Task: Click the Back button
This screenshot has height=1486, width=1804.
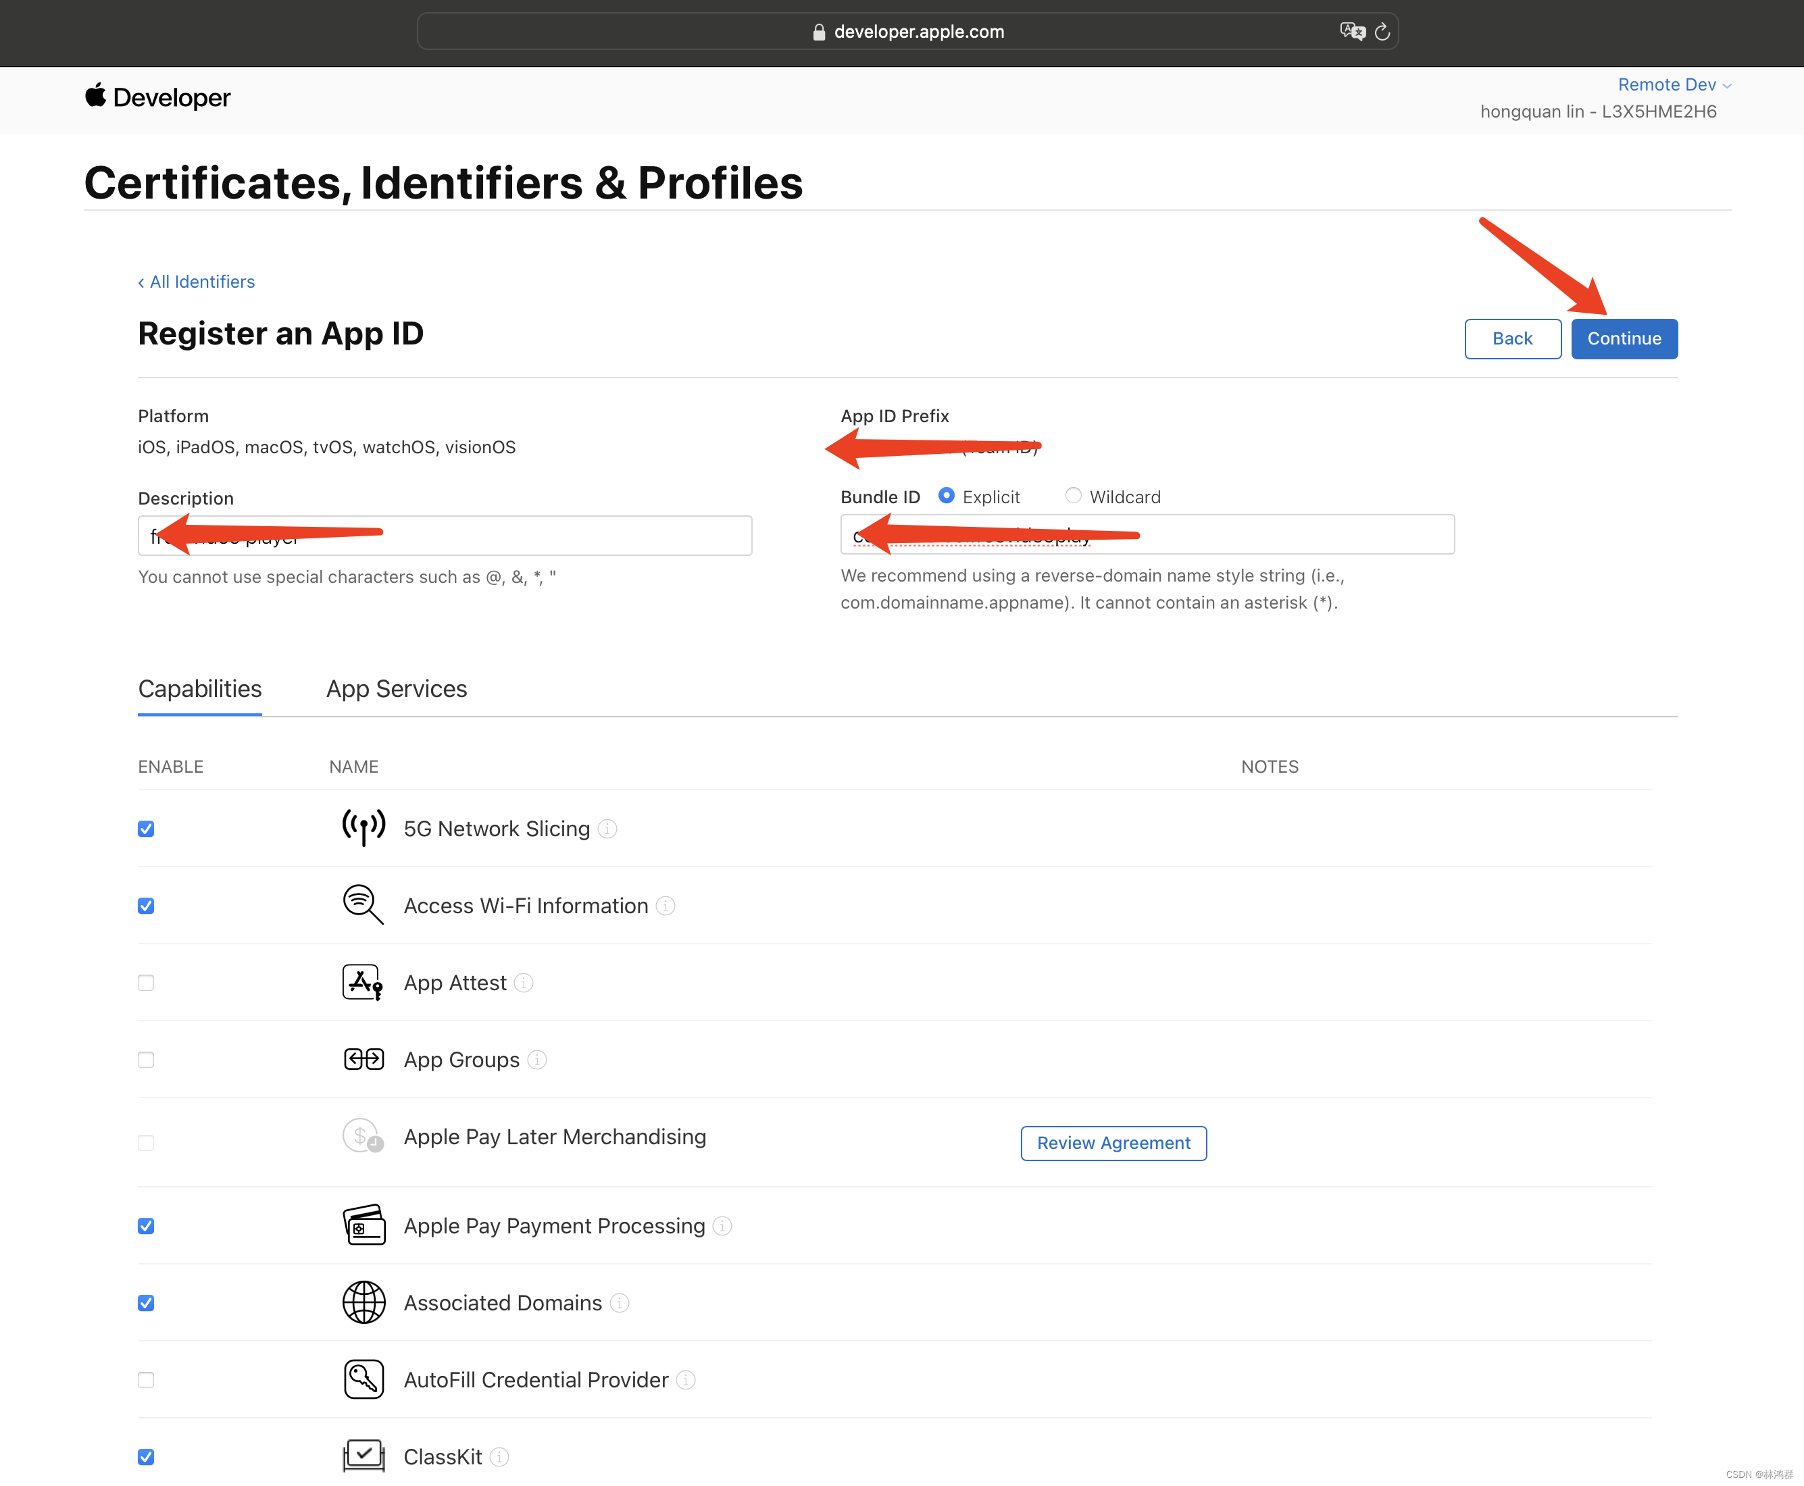Action: (1512, 338)
